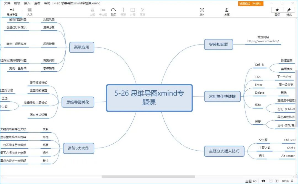Viewport: 298px width, 184px height.
Task: Select the 主题之前 subtopic
Action: tap(265, 148)
